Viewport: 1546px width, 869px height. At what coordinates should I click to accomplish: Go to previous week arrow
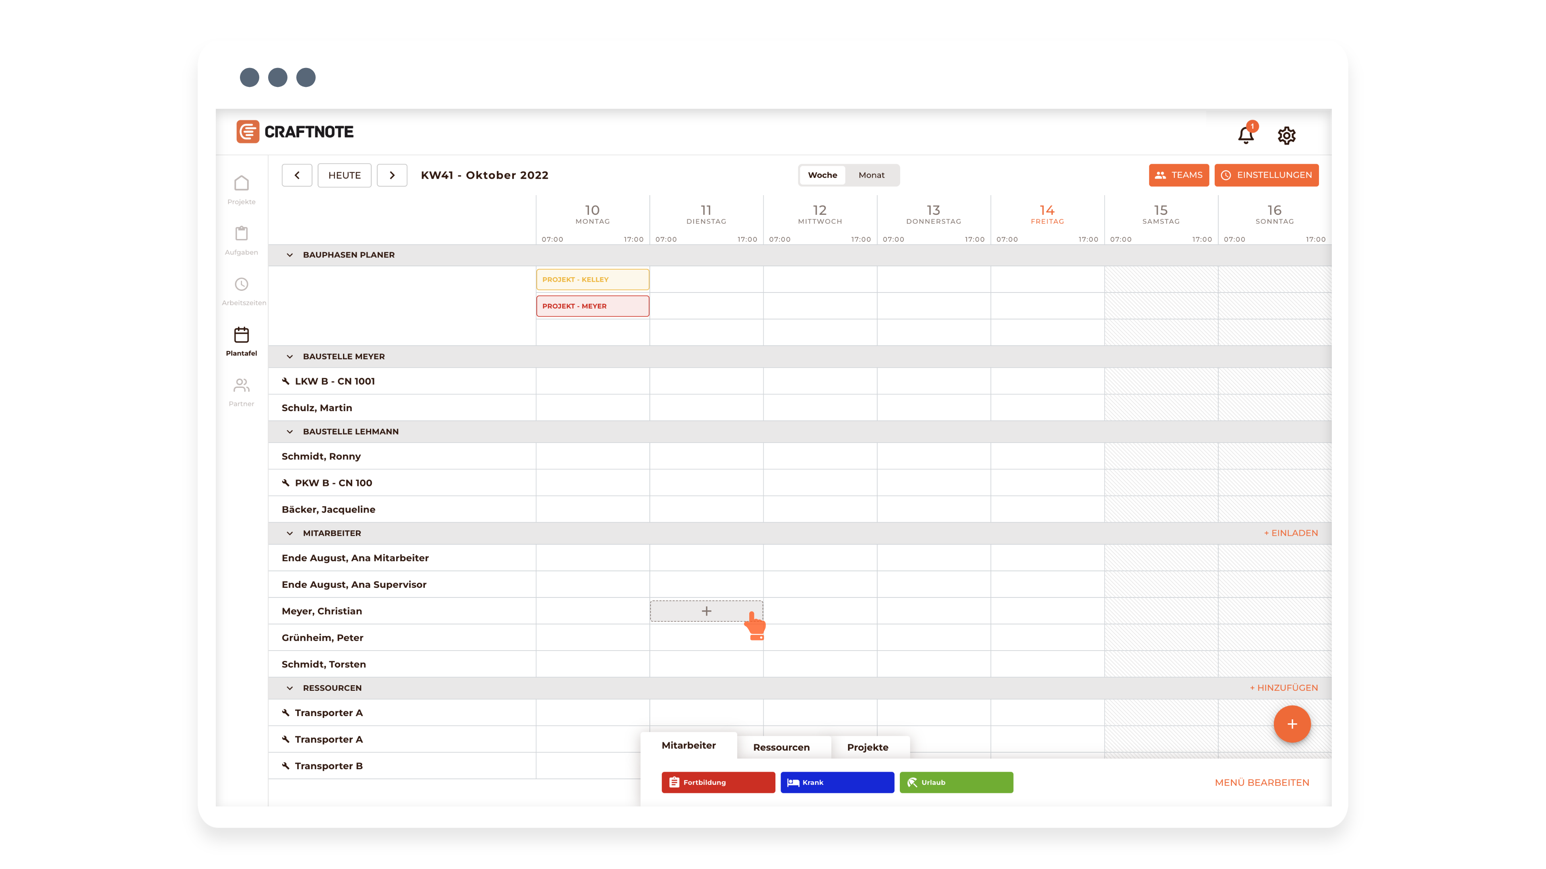coord(297,175)
